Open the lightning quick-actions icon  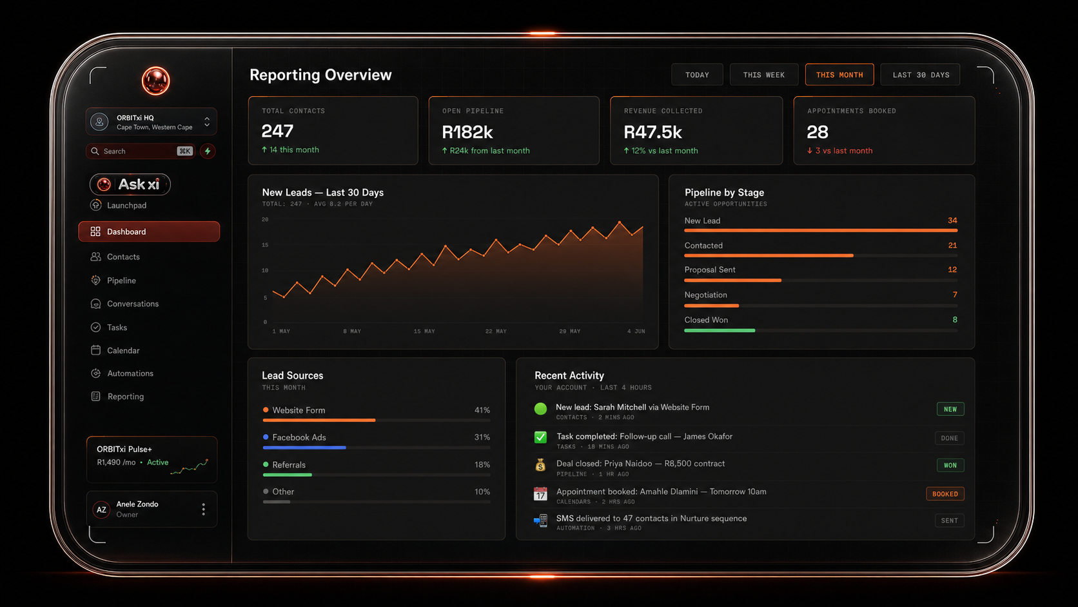click(x=208, y=151)
